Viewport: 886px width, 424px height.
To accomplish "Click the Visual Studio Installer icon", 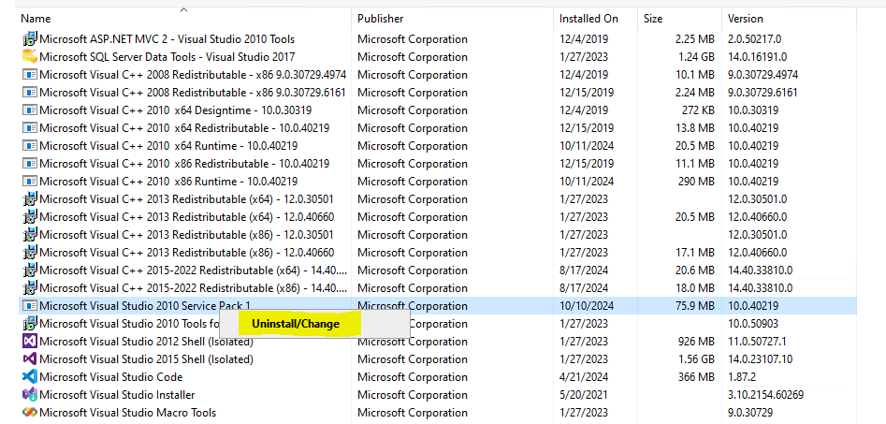I will click(29, 395).
